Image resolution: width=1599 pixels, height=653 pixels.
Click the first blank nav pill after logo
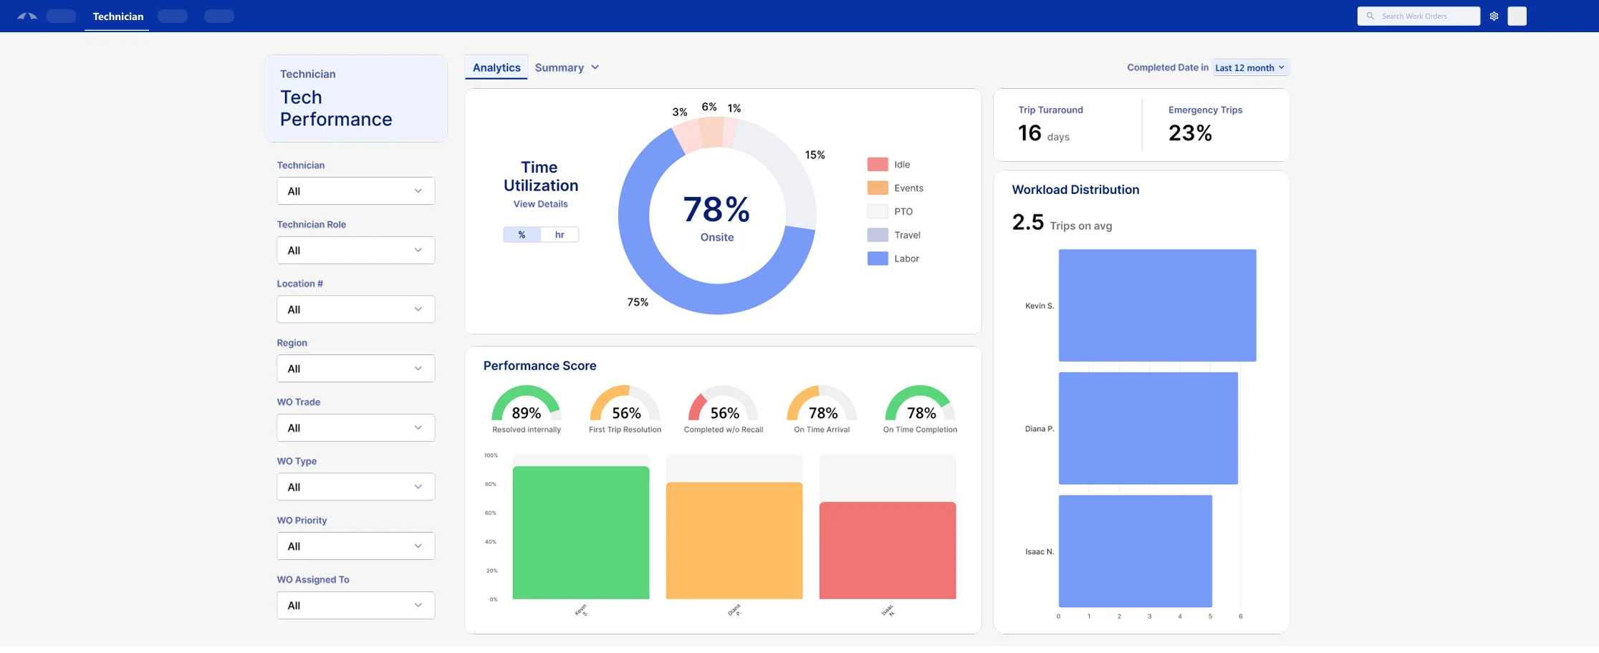[61, 16]
